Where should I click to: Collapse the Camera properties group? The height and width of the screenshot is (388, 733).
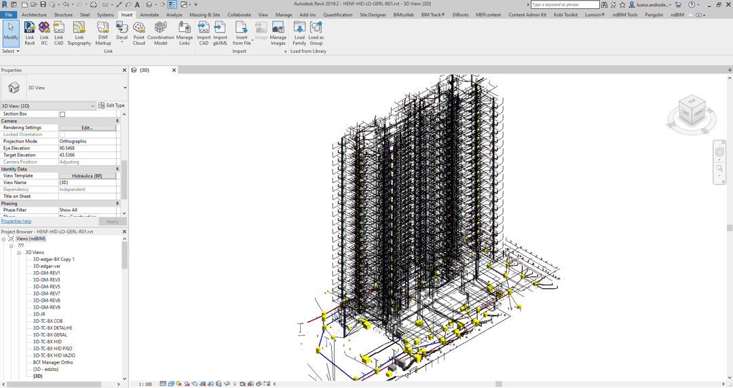(x=117, y=121)
